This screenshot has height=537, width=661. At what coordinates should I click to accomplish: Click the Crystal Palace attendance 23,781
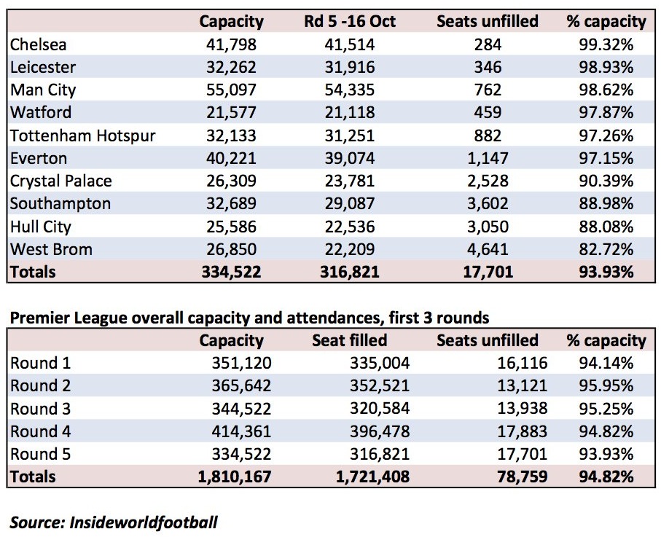click(x=350, y=181)
